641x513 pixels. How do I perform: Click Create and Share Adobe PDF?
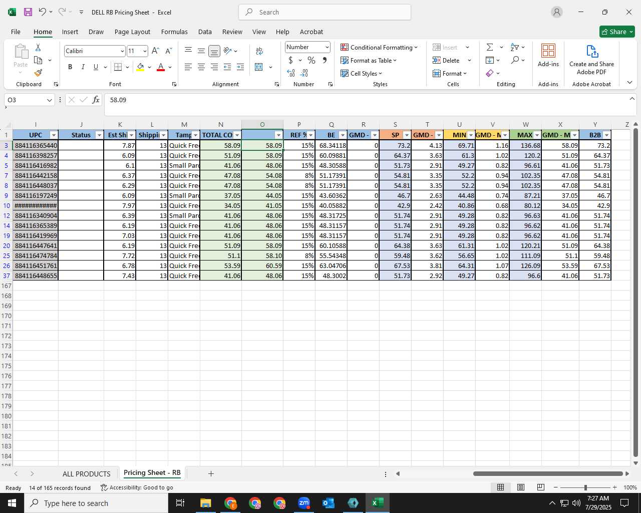point(591,60)
